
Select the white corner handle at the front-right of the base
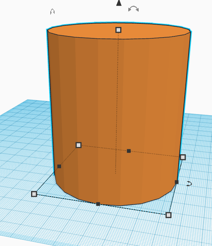point(168,215)
